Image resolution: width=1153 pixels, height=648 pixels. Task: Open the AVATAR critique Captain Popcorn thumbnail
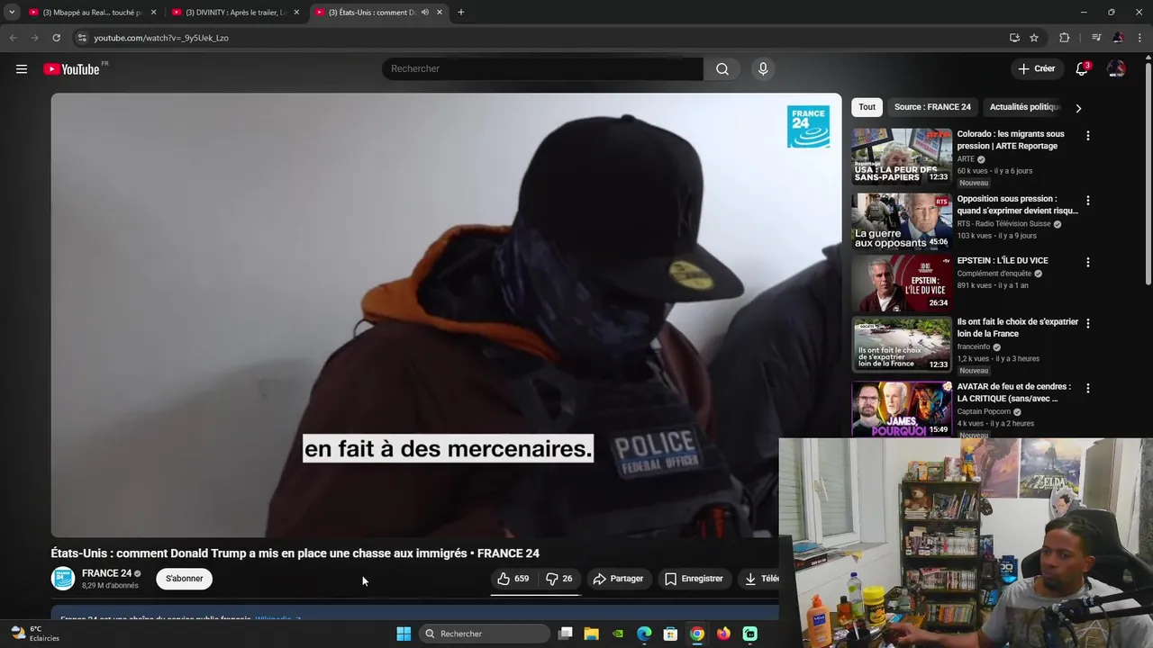point(902,409)
